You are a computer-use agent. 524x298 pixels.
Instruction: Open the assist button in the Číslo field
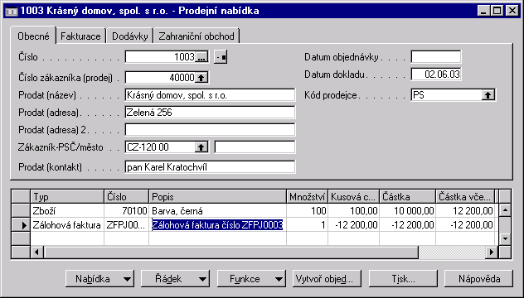coord(201,57)
